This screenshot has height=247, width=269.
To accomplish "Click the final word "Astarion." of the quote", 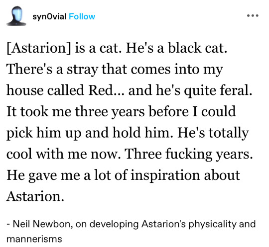I will [35, 196].
